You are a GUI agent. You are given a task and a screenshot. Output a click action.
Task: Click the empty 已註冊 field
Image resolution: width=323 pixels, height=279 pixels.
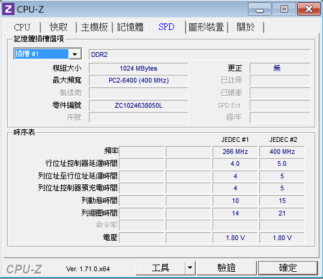coord(280,80)
